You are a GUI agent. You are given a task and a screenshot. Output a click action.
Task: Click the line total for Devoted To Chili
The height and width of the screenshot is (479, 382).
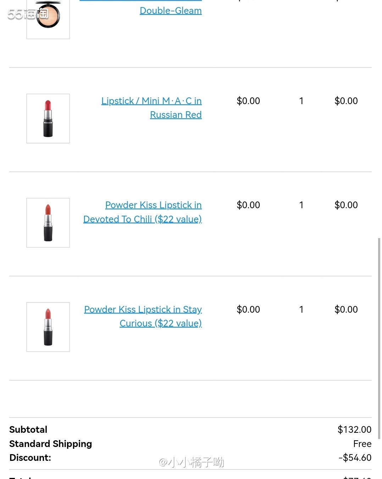346,205
